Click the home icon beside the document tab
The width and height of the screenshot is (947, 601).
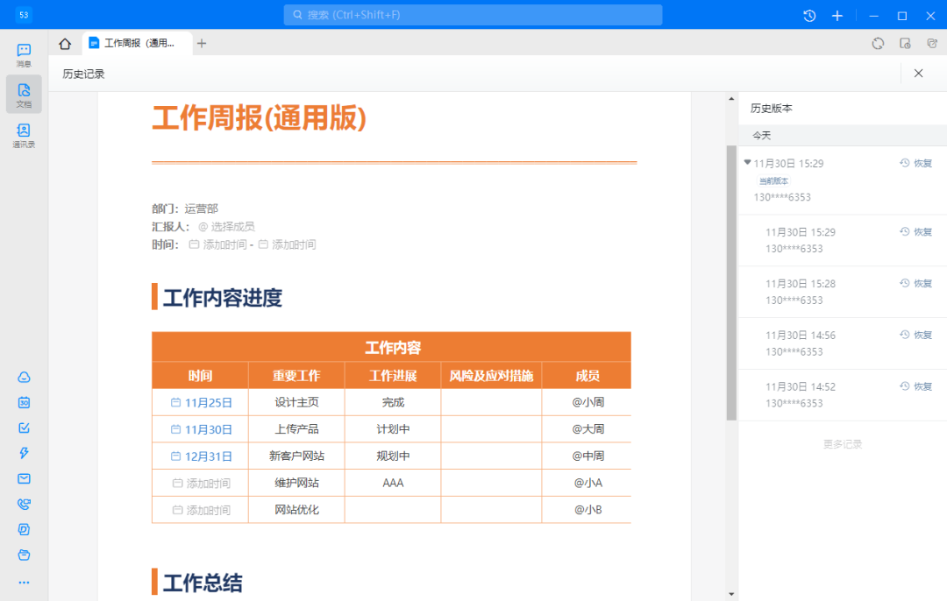[65, 44]
